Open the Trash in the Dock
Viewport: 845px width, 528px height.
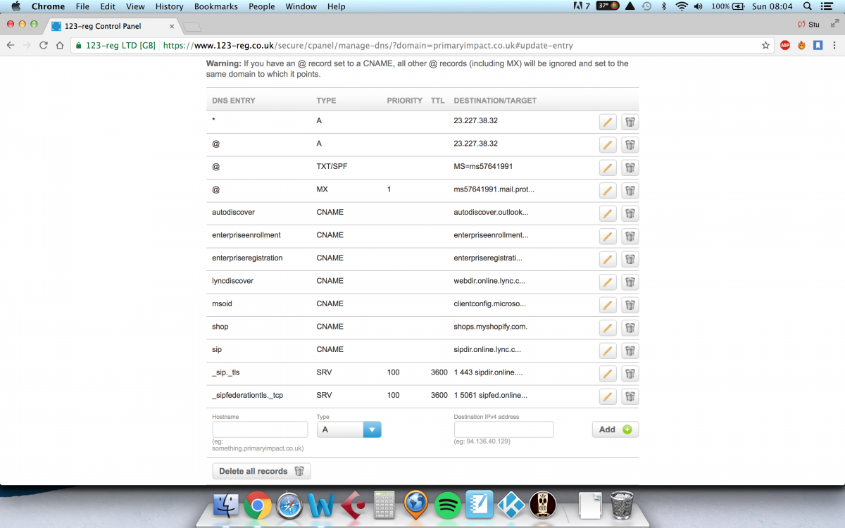tap(622, 505)
